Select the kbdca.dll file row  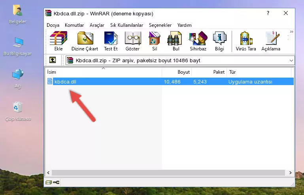tap(170, 82)
